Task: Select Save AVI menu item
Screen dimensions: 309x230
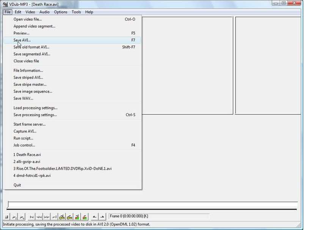Action: coord(72,40)
